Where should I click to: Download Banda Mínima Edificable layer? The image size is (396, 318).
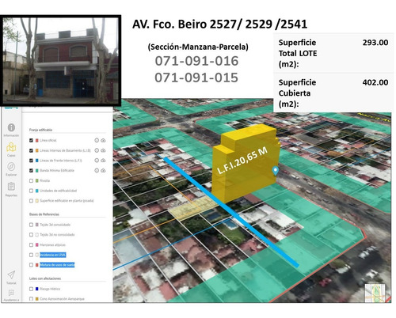[103, 171]
